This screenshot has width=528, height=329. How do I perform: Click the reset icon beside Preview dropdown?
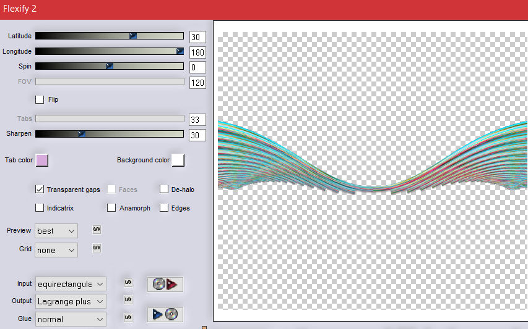[x=97, y=230]
